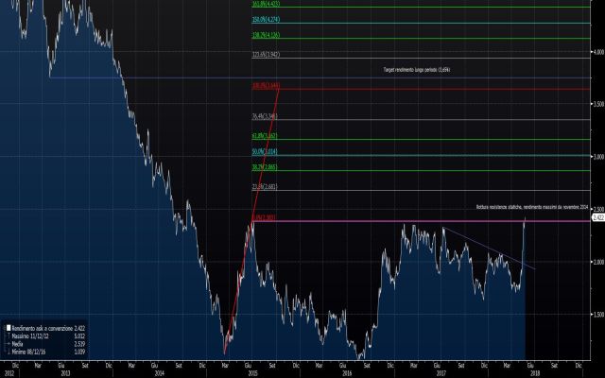Select the magenta horizontal resistance line
The height and width of the screenshot is (378, 605).
tap(425, 221)
